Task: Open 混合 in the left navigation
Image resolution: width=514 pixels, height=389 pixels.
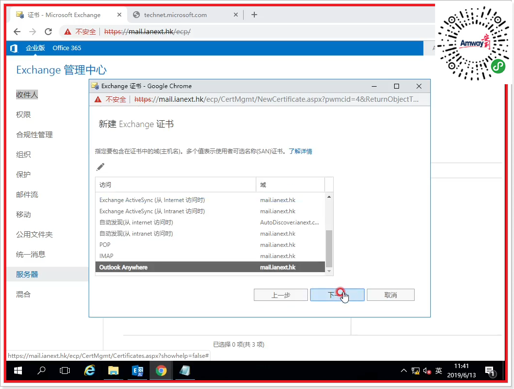Action: coord(23,295)
